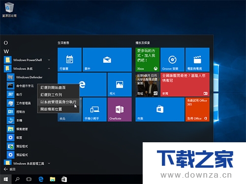Click the letter O section header

(6, 43)
